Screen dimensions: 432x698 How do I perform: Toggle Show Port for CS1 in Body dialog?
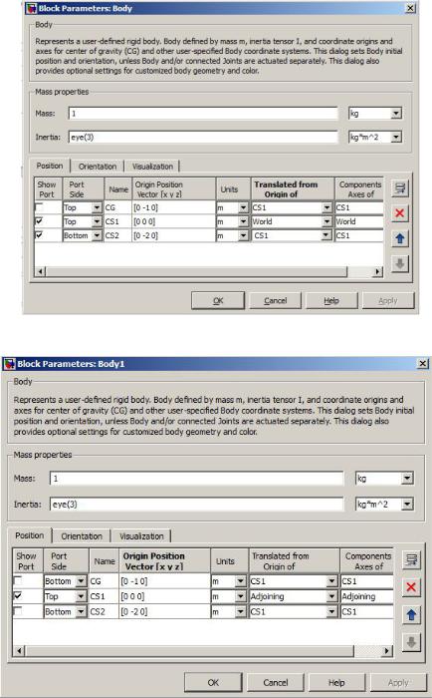(x=39, y=220)
